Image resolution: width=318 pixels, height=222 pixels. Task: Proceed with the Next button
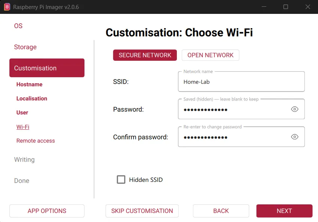[x=284, y=211]
